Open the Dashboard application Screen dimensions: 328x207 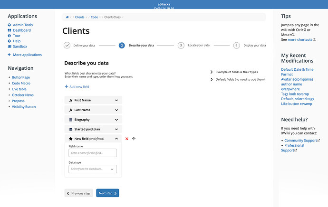[x=21, y=30]
